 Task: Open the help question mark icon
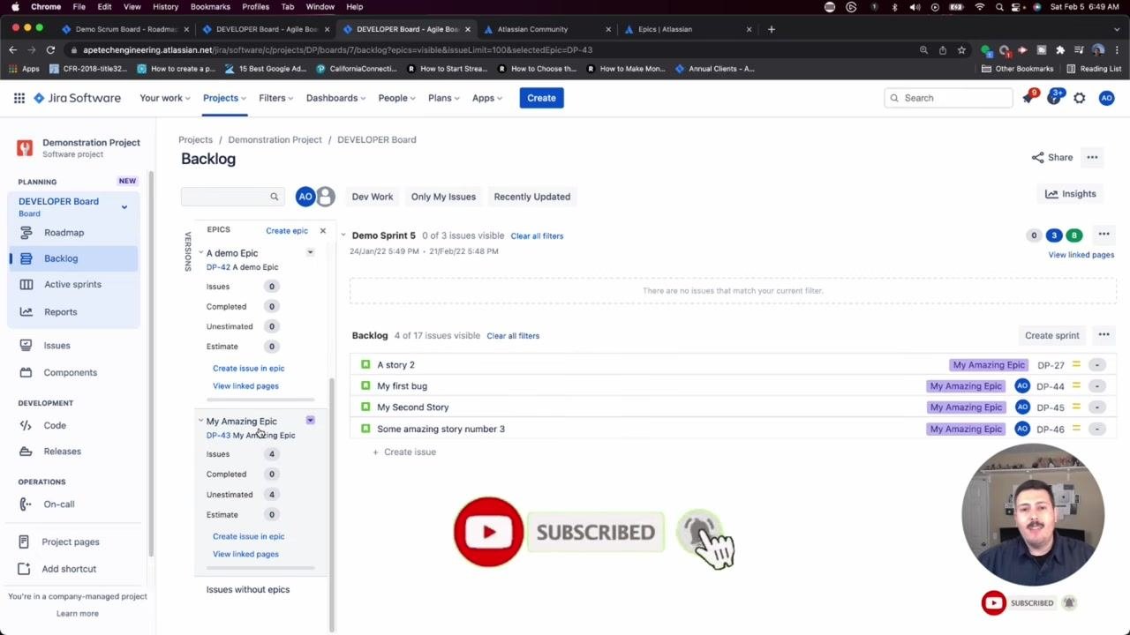tap(1054, 98)
